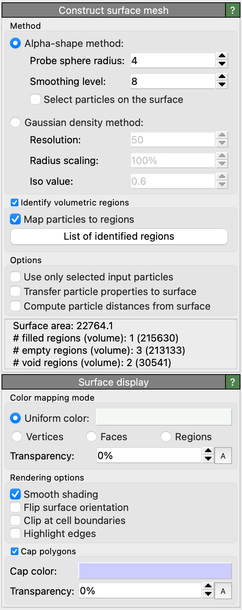242x610 pixels.
Task: Open List of identified regions
Action: (119, 236)
